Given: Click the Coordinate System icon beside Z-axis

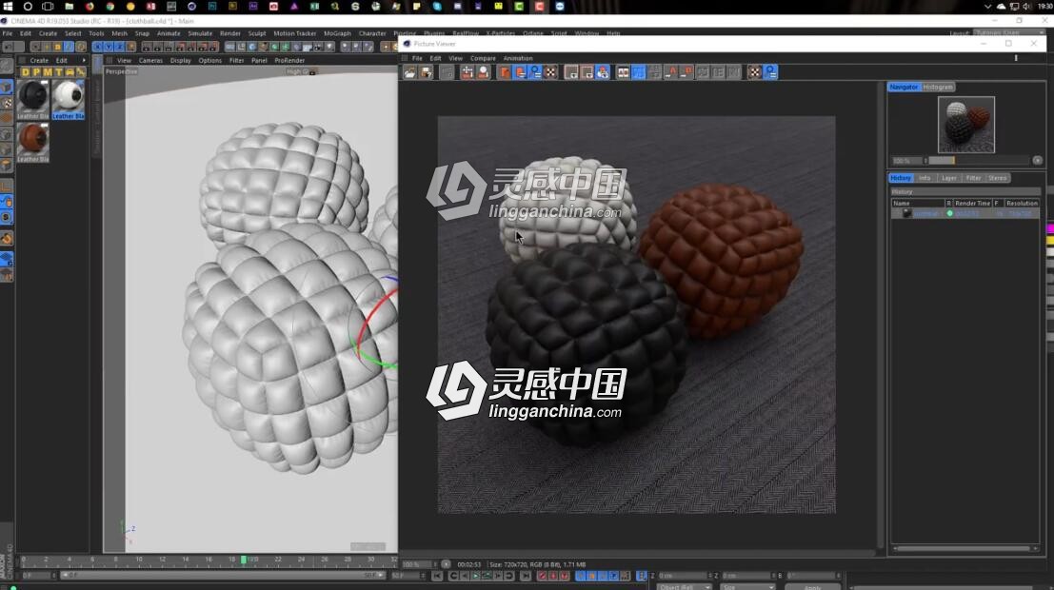Looking at the screenshot, I should pos(130,47).
